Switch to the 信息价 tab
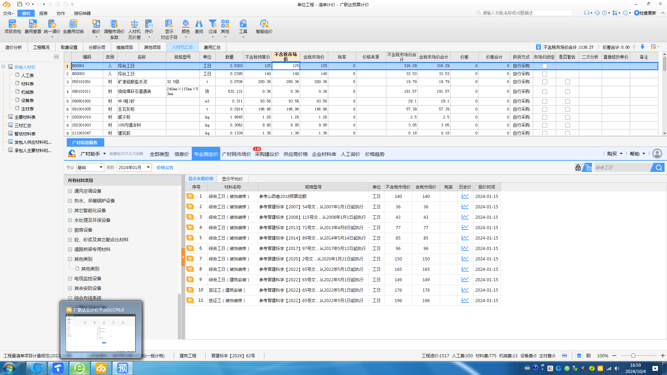The image size is (667, 375). point(182,154)
